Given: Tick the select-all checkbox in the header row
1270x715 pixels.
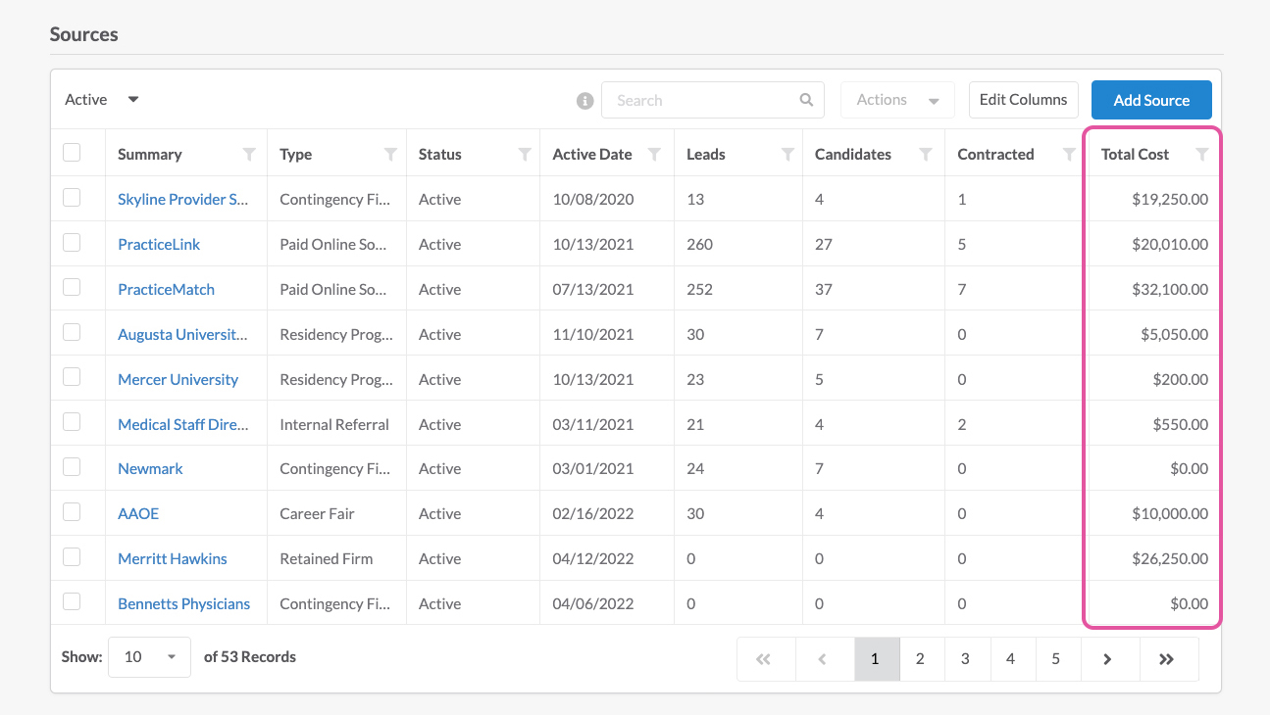Looking at the screenshot, I should pyautogui.click(x=72, y=153).
